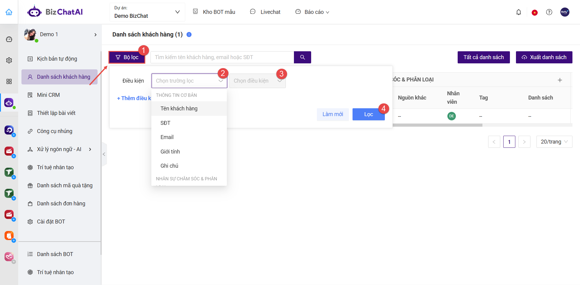This screenshot has width=580, height=285.
Task: Open Mini CRM in the sidebar
Action: click(x=48, y=95)
